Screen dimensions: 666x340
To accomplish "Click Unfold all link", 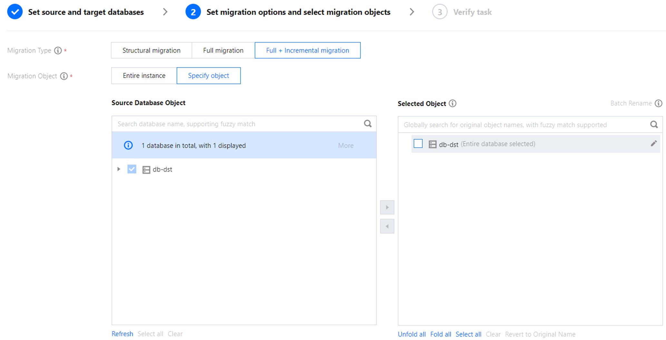I will [412, 334].
